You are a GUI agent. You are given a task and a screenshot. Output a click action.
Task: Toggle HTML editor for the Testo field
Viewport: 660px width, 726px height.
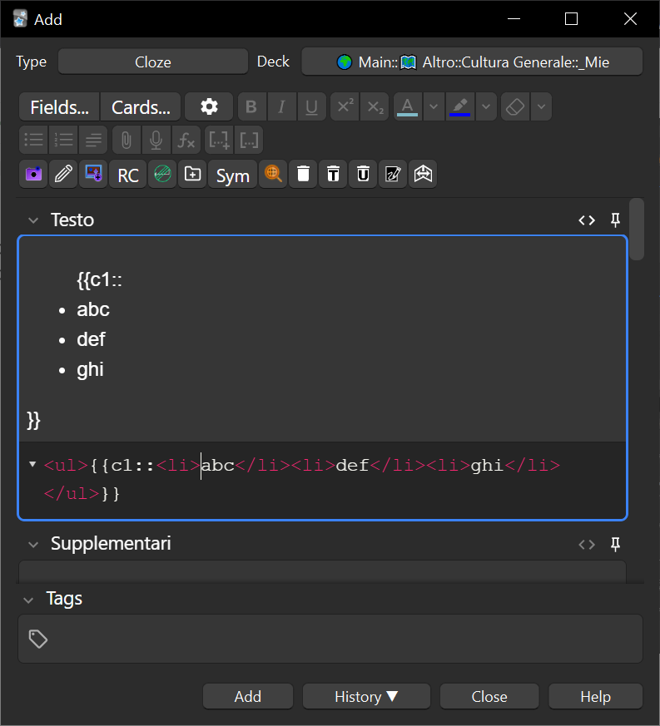pos(587,220)
